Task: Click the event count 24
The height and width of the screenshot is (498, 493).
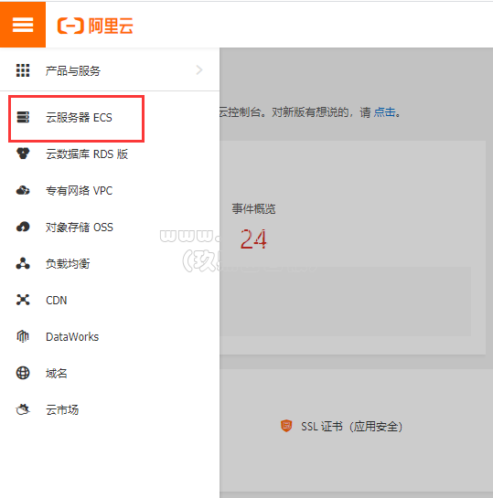Action: [253, 239]
